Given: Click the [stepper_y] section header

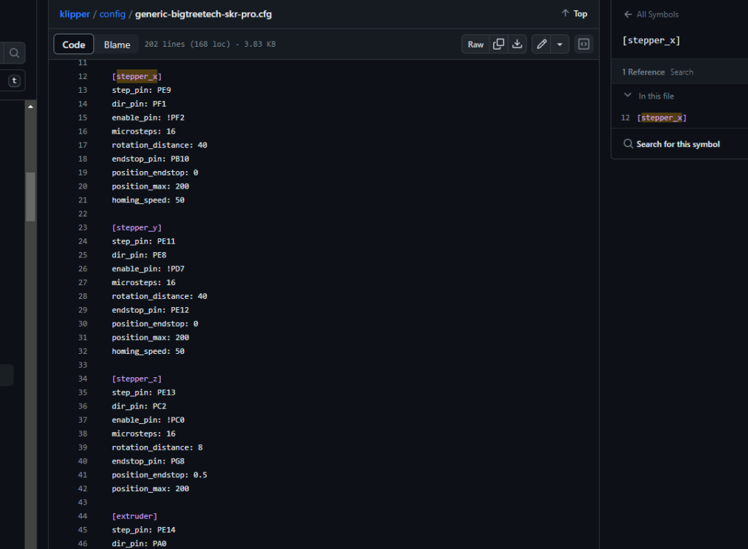Looking at the screenshot, I should [x=137, y=228].
